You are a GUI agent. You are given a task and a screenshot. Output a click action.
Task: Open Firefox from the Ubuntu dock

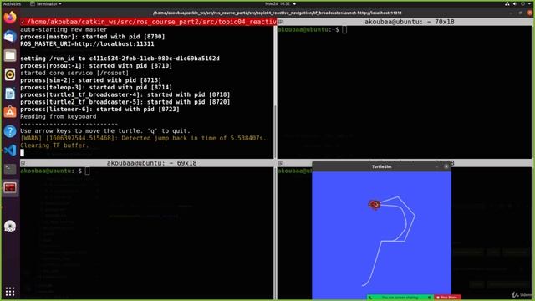(x=10, y=17)
